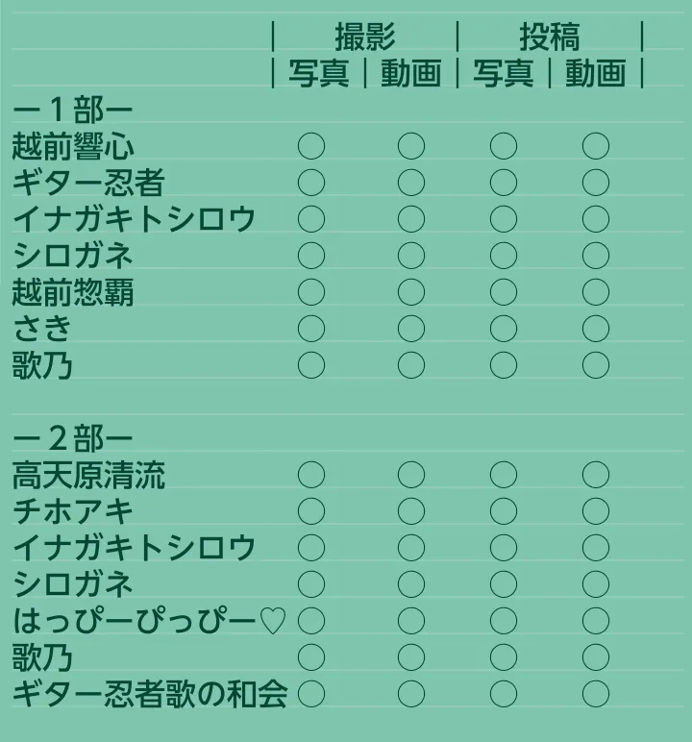Image resolution: width=692 pixels, height=742 pixels.
Task: Check 1部 イナガキトシロウ 投稿 写真 circle
Action: pyautogui.click(x=504, y=219)
